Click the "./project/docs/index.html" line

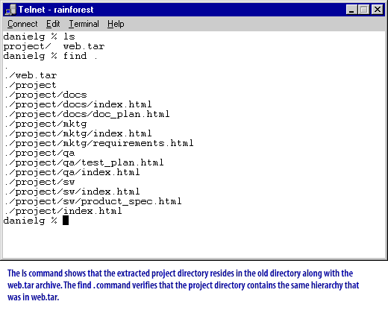coord(78,104)
